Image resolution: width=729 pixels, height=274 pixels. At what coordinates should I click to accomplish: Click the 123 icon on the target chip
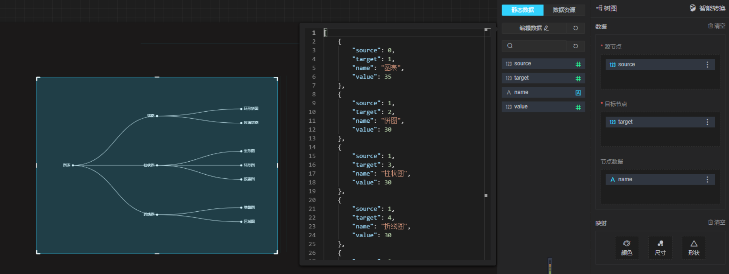(x=612, y=122)
